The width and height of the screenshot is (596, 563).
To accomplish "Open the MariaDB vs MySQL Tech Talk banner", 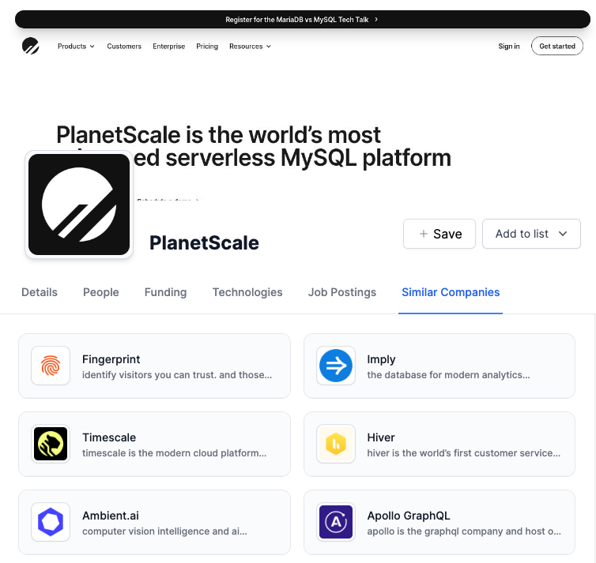I will 302,19.
